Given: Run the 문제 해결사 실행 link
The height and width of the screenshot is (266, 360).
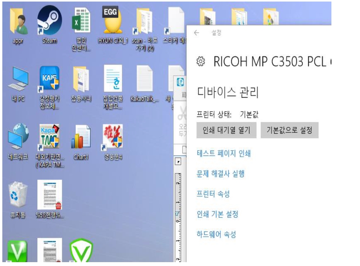Looking at the screenshot, I should 221,173.
